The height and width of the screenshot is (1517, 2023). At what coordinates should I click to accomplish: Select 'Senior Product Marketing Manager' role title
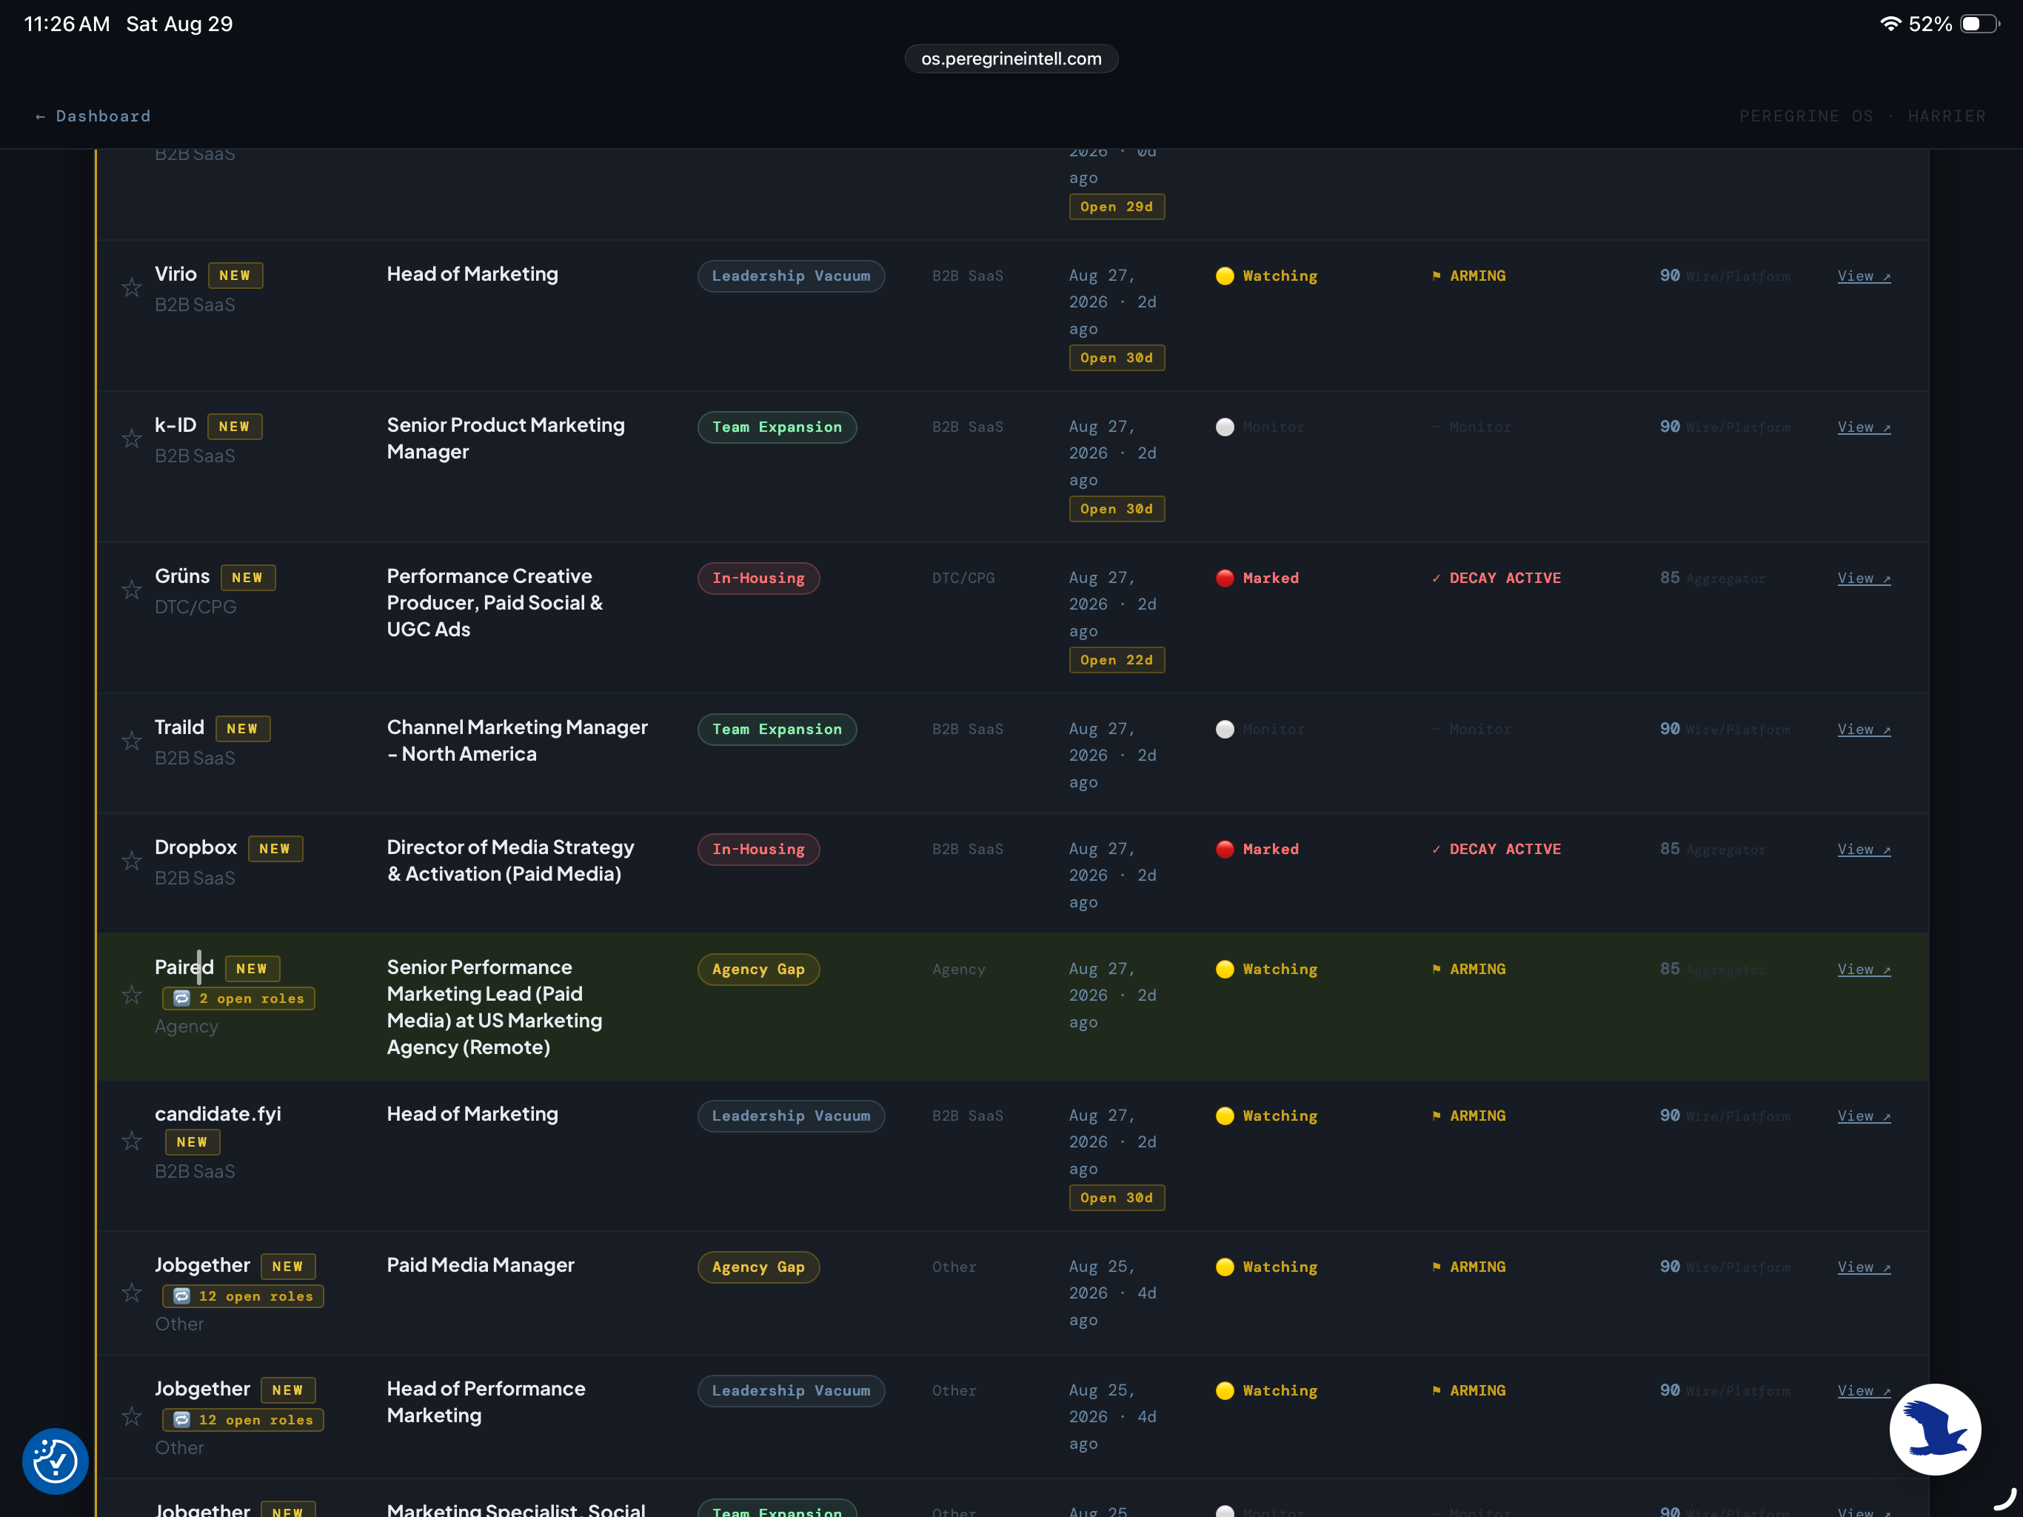point(506,439)
